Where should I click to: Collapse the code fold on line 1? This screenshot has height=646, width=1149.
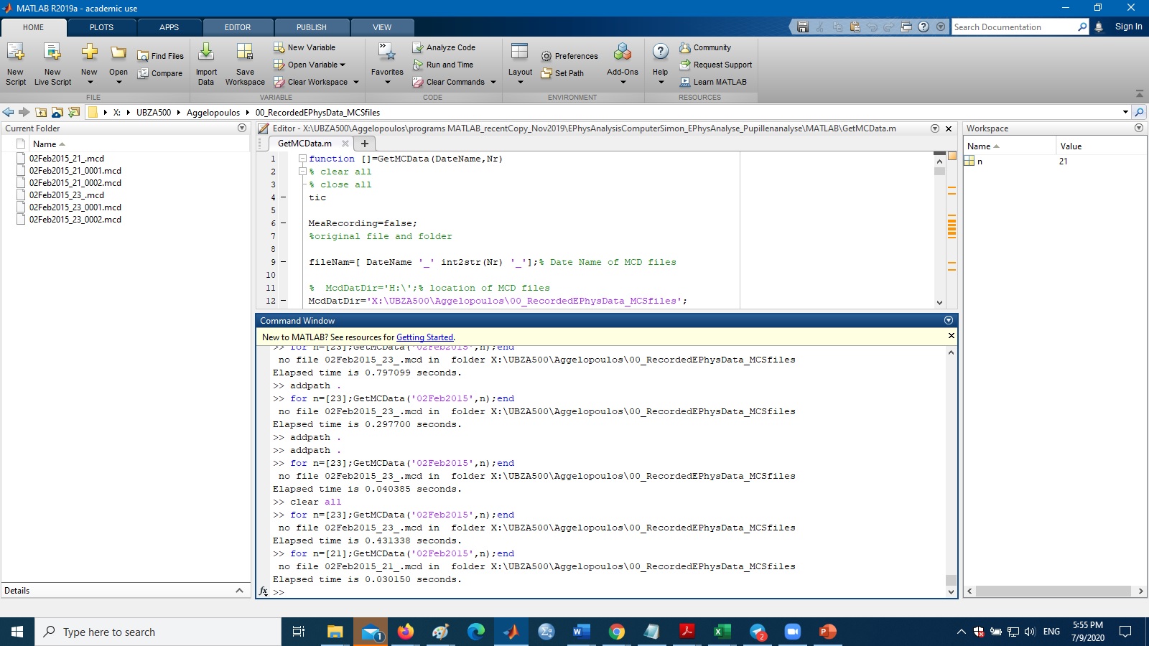click(x=302, y=159)
